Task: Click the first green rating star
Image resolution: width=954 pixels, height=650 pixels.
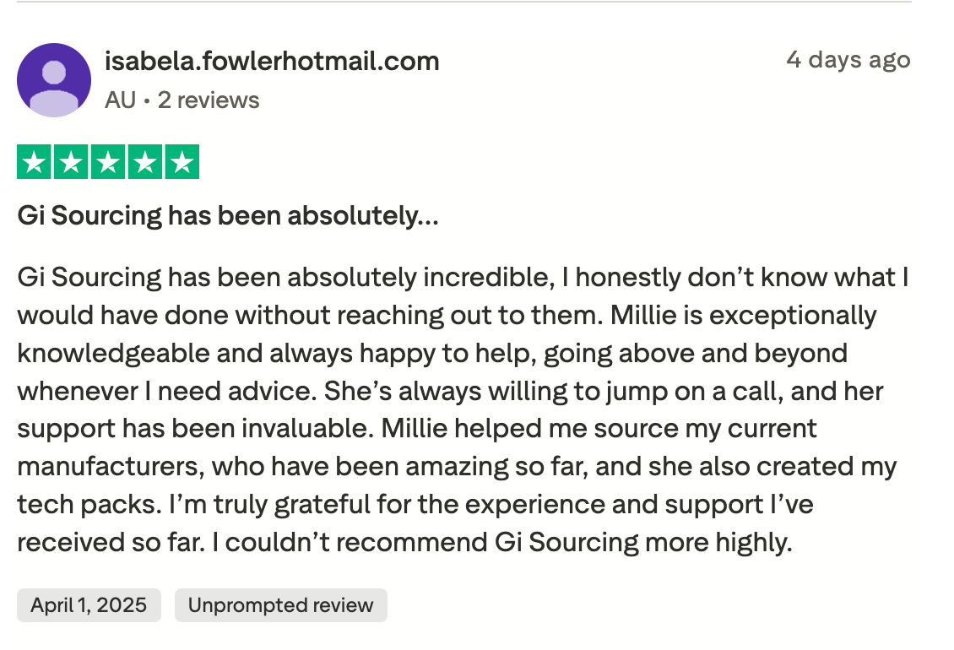Action: pos(35,162)
